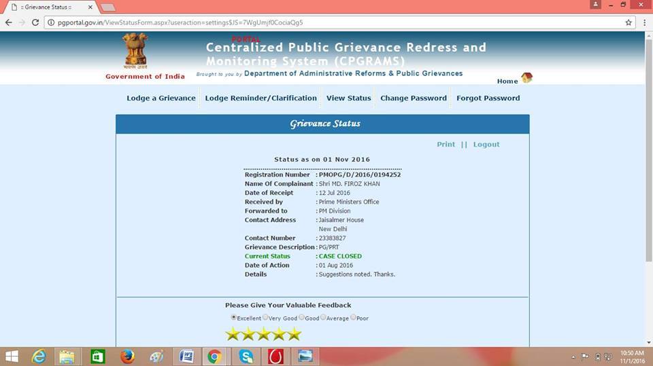Viewport: 653px width, 366px height.
Task: Click the Home house icon
Action: pos(526,78)
